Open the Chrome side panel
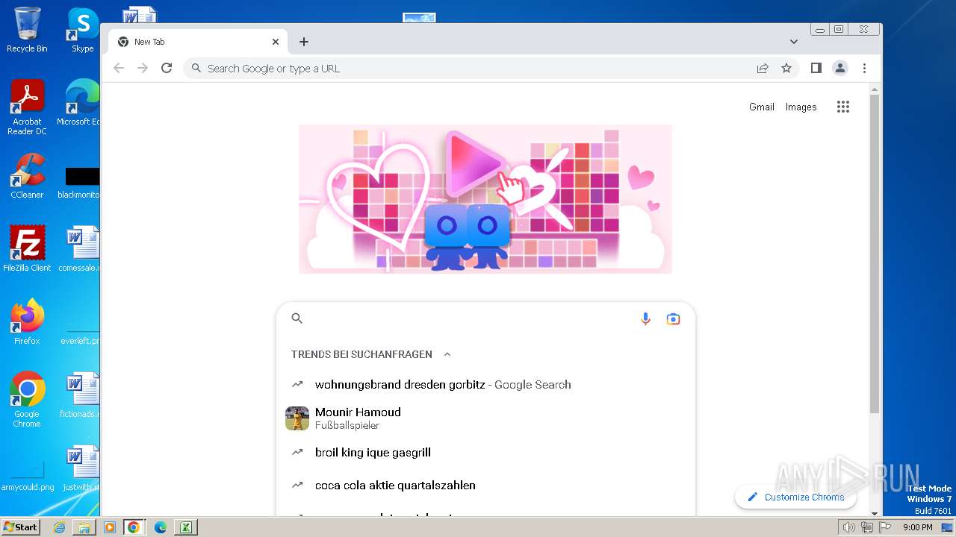Viewport: 956px width, 537px height. 816,68
